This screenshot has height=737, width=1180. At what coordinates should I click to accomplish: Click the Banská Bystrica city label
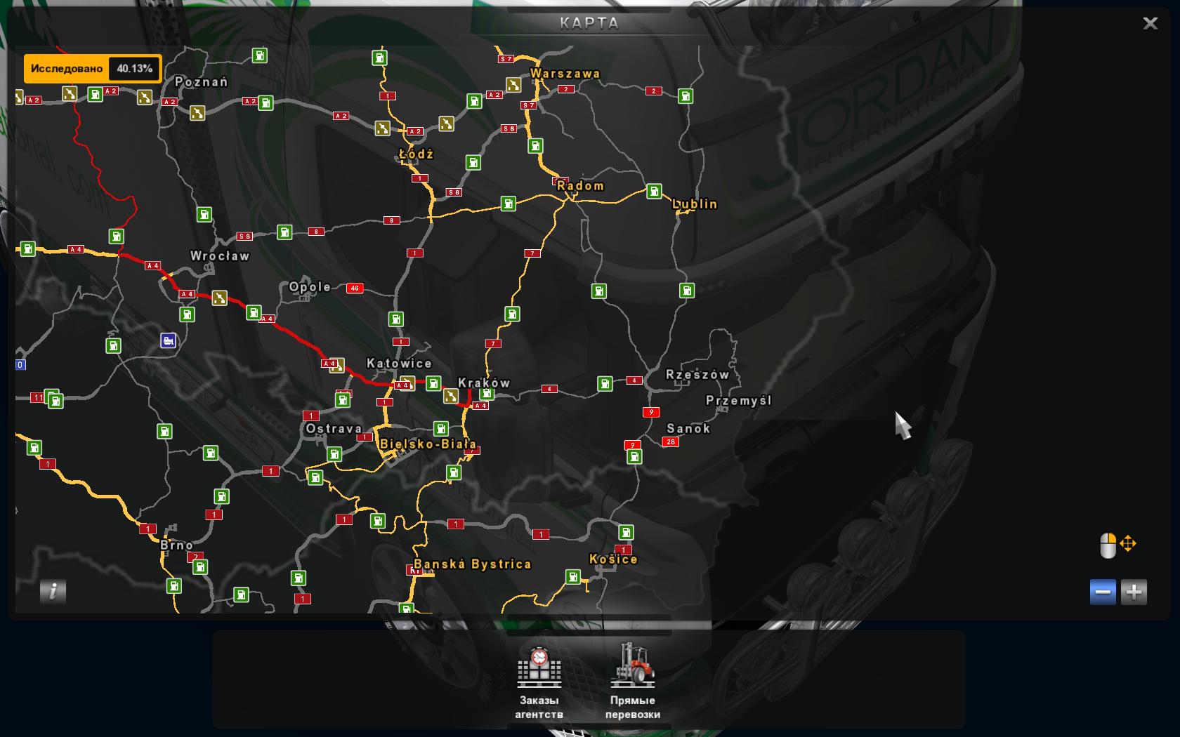point(472,564)
